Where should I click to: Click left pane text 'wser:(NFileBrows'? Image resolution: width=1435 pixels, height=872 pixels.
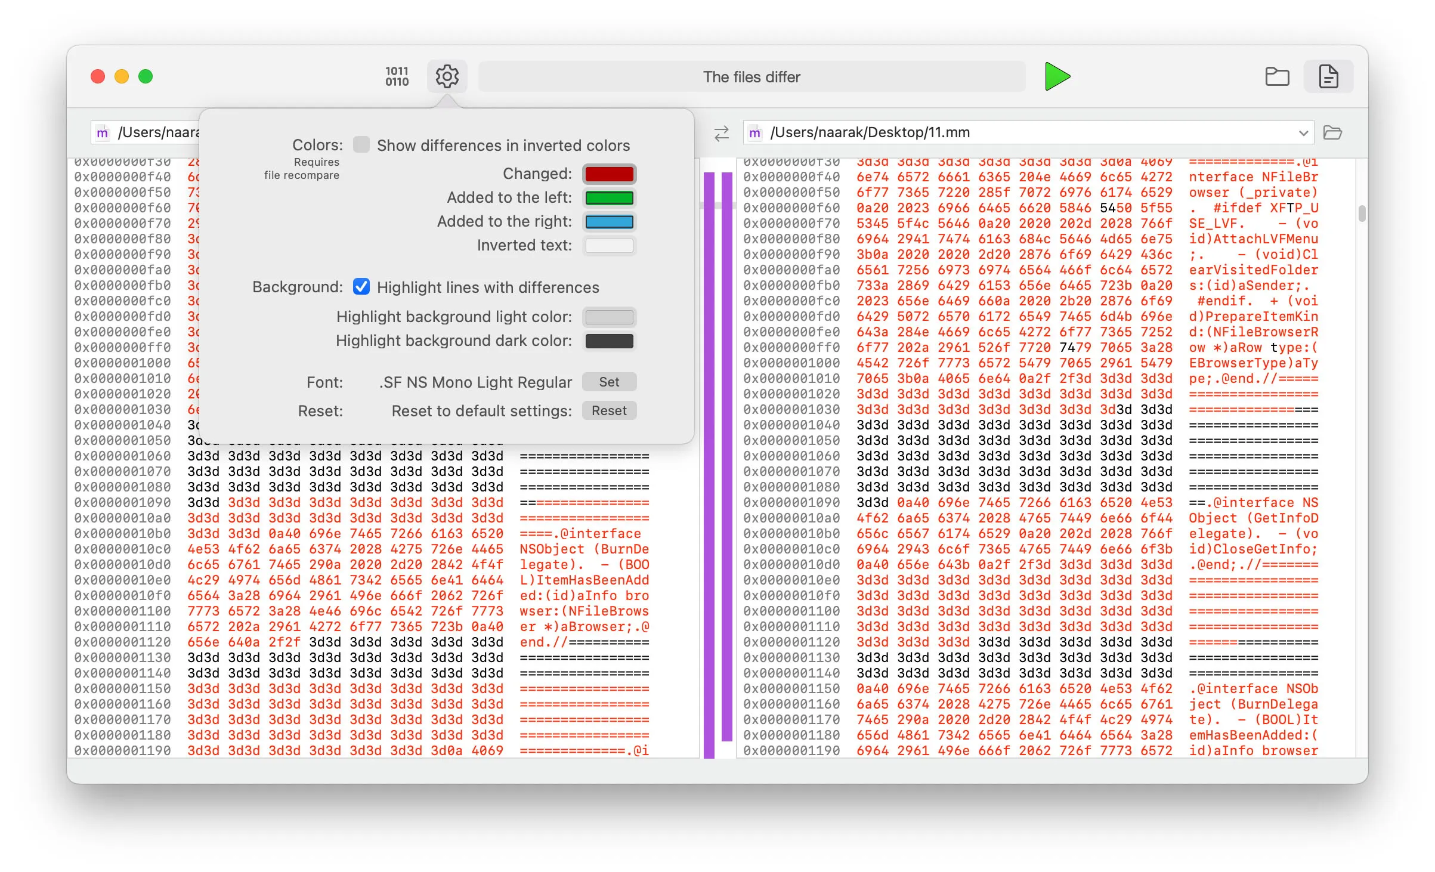pyautogui.click(x=584, y=611)
